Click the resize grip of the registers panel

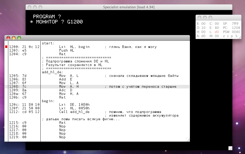[240, 37]
